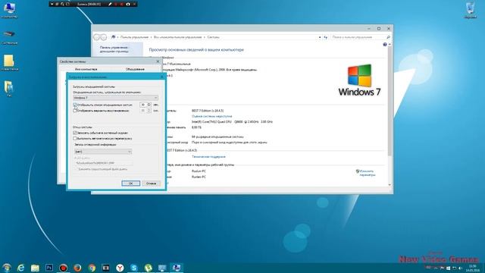Open the Control Panel Home link

click(114, 49)
